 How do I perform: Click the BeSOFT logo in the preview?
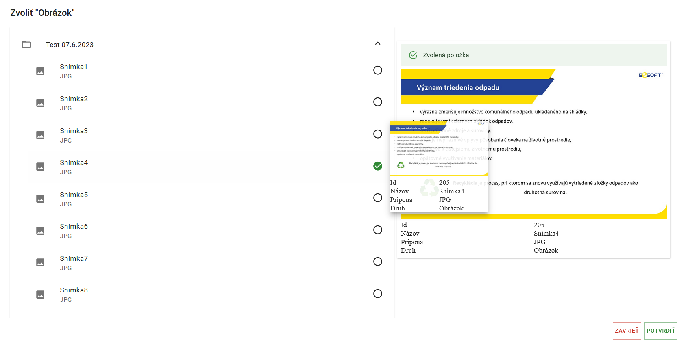point(651,75)
